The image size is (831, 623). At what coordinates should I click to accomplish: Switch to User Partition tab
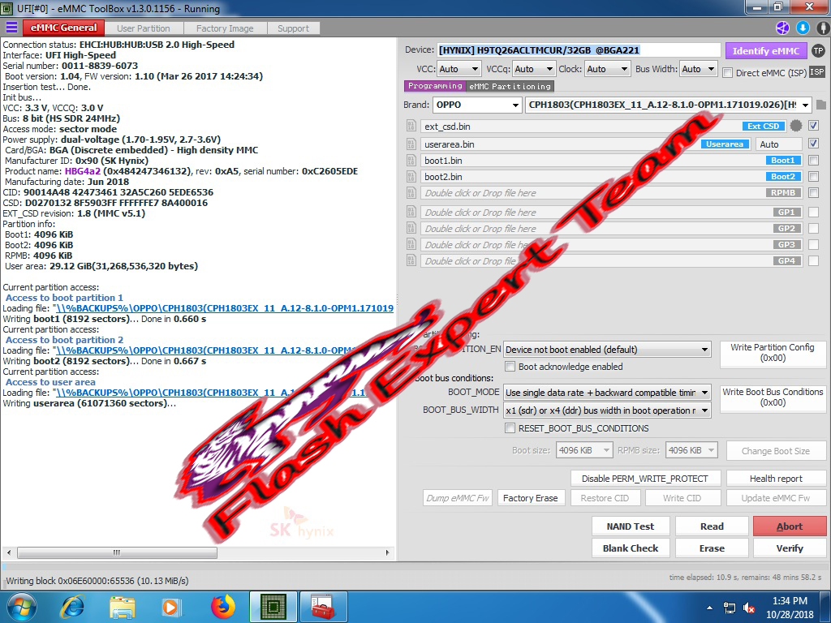(x=143, y=28)
